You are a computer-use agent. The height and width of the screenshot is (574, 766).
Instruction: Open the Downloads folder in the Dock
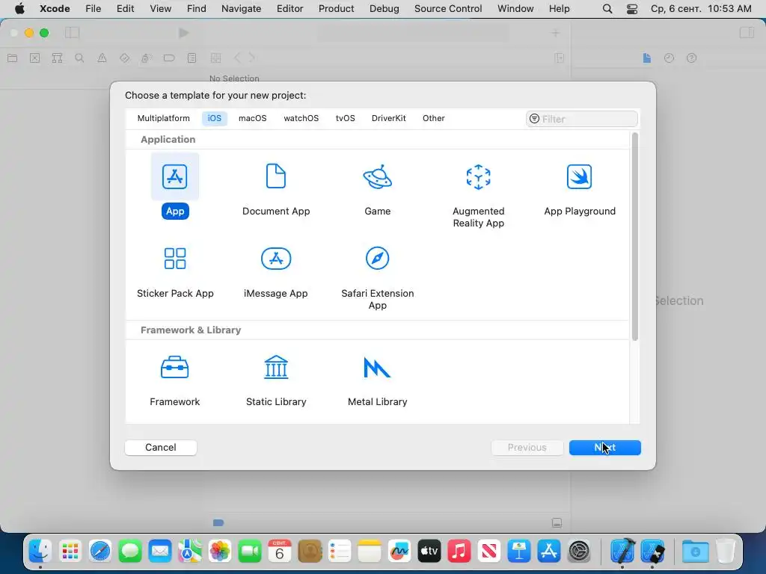pos(695,552)
